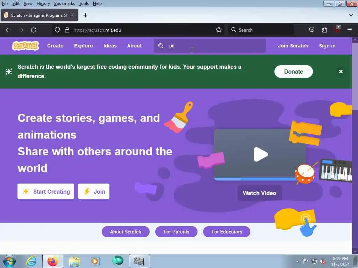Click Sign in link
Image resolution: width=358 pixels, height=268 pixels.
[327, 46]
